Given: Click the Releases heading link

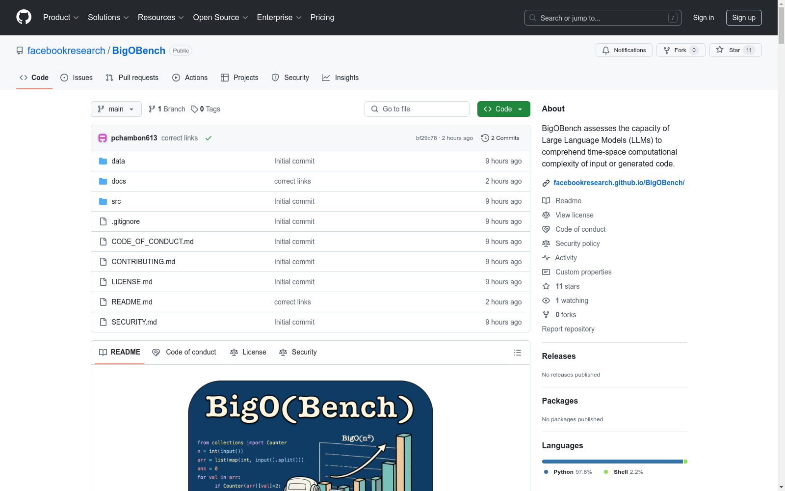Looking at the screenshot, I should (x=559, y=356).
